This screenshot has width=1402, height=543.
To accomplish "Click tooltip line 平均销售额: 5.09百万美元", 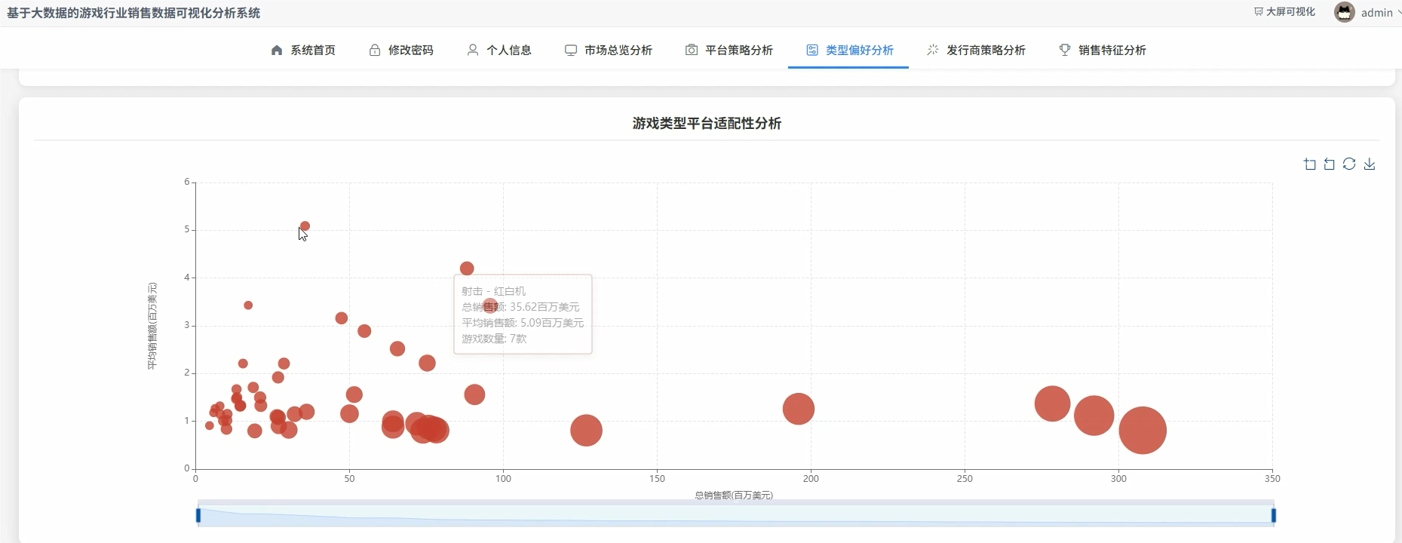I will click(x=523, y=323).
